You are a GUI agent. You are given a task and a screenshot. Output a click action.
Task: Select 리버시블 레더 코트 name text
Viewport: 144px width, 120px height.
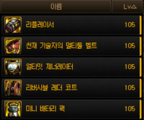coord(51,87)
